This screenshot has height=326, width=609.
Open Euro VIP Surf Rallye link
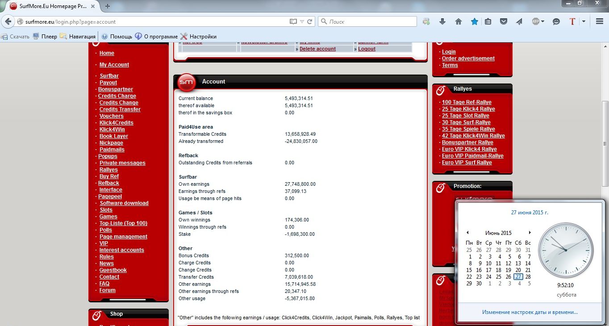[467, 163]
